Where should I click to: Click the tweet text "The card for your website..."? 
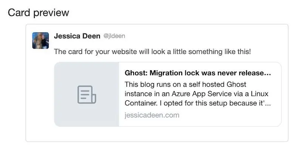click(153, 52)
